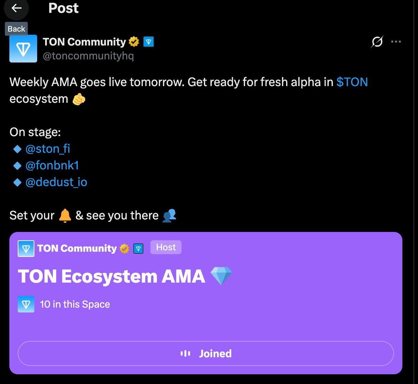Open the three-dot more options menu

pos(396,42)
